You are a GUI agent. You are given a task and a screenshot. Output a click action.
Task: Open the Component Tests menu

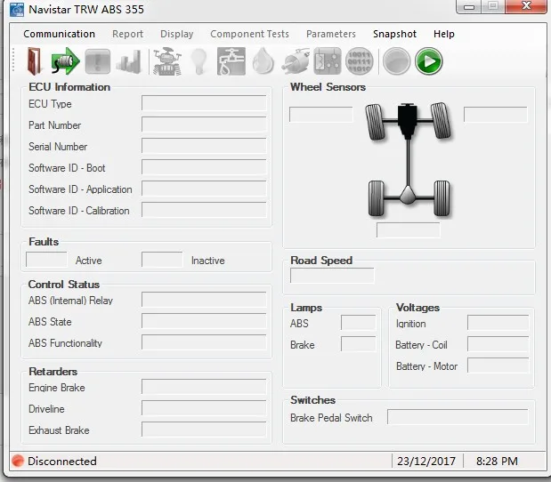(249, 34)
